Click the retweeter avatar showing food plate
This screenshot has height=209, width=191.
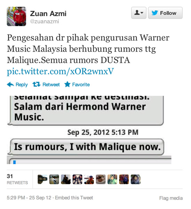101,179
